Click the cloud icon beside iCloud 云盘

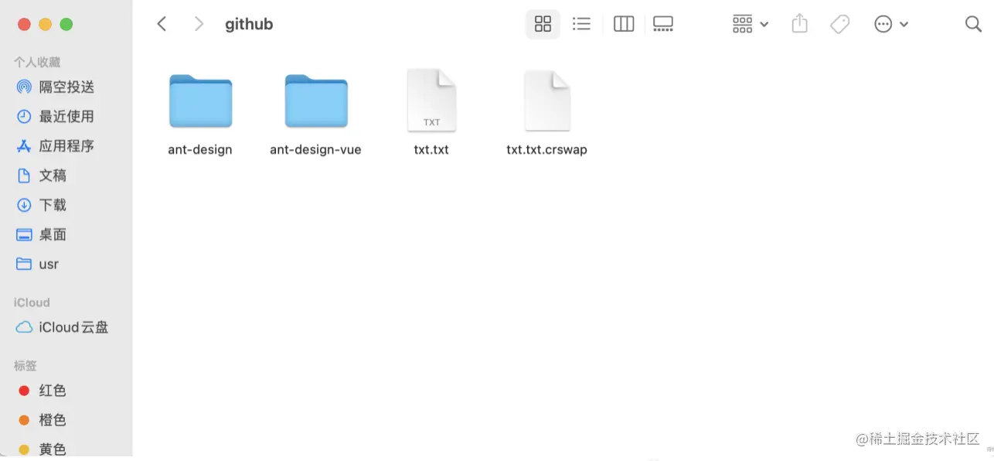coord(24,327)
